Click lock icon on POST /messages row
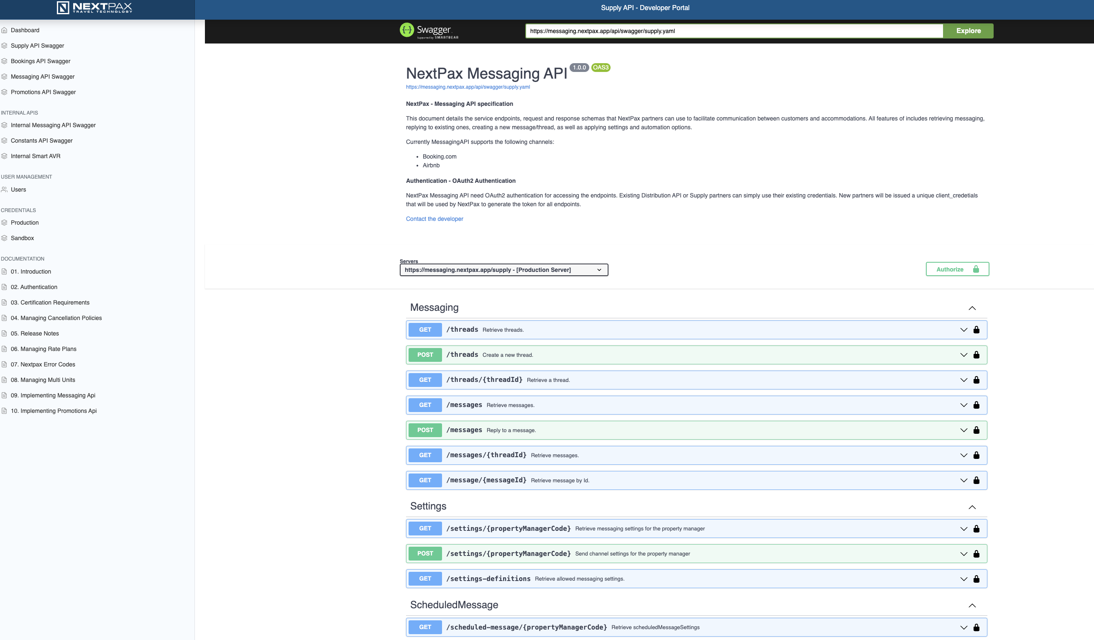 (x=976, y=430)
